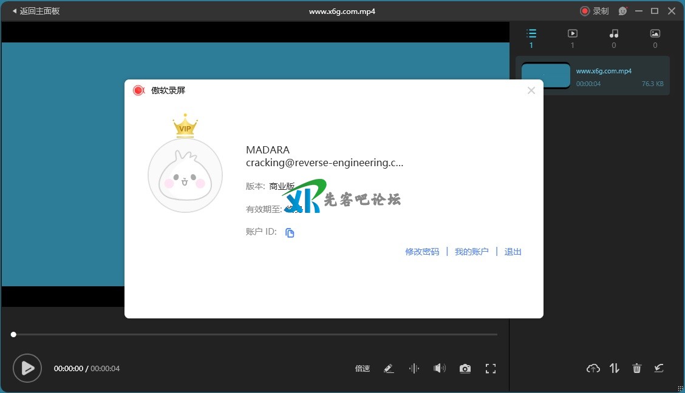Take a snapshot with the camera icon

click(465, 369)
